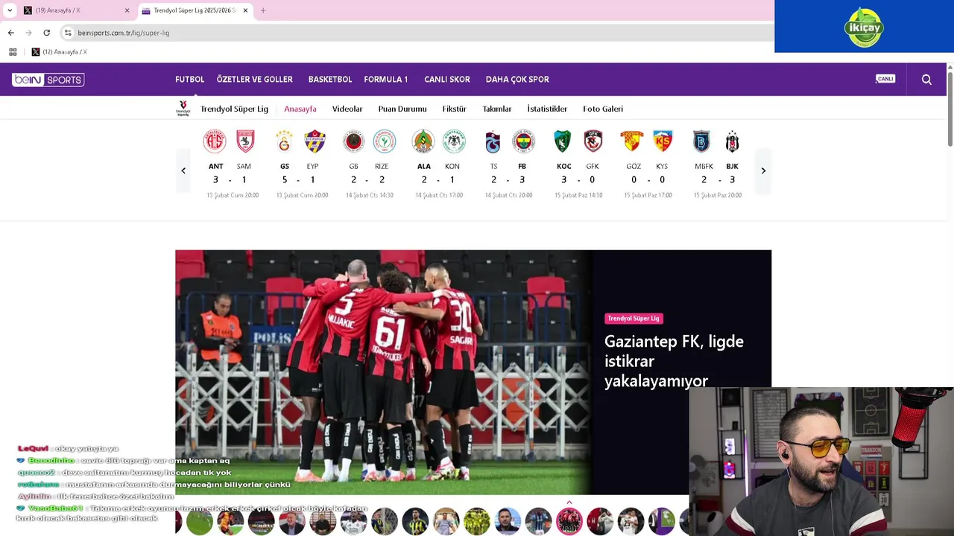
Task: Switch to the Anasayfa sub-tab
Action: tap(300, 109)
